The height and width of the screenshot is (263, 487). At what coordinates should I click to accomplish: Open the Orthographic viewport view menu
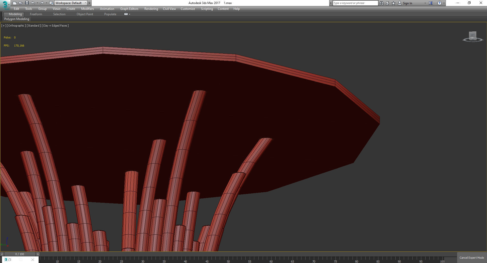click(16, 26)
